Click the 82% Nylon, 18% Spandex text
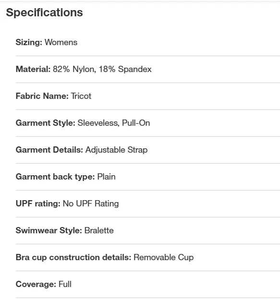The height and width of the screenshot is (300, 280). pos(102,69)
